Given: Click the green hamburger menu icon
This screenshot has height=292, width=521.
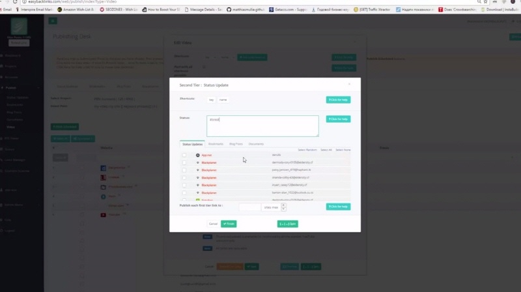Looking at the screenshot, I should click(x=53, y=21).
